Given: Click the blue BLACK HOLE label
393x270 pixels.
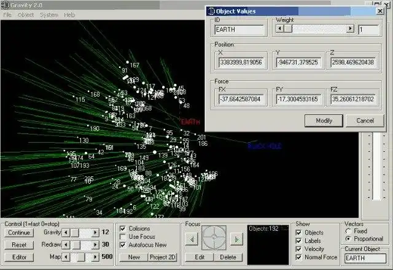Looking at the screenshot, I should (265, 146).
